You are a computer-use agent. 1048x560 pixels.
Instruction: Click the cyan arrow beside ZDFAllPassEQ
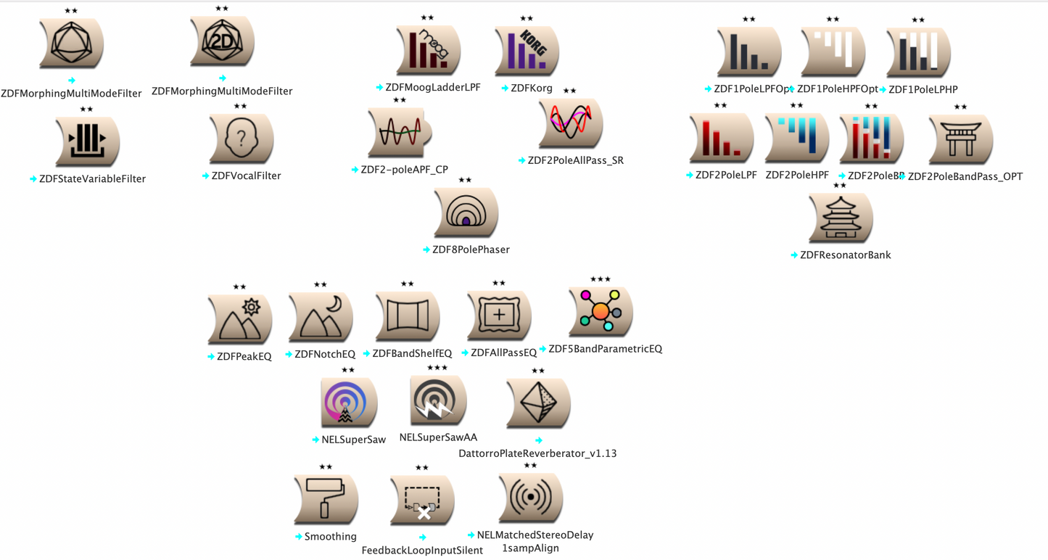pyautogui.click(x=465, y=353)
